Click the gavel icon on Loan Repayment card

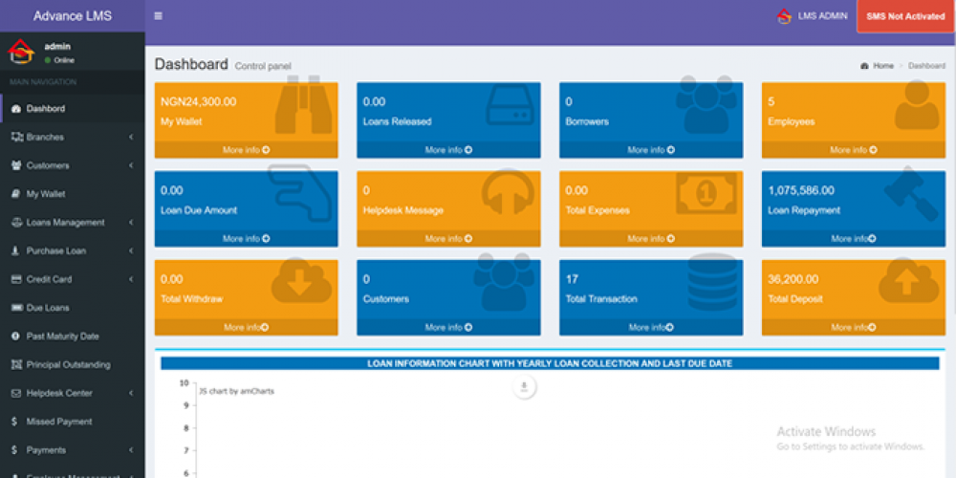pos(911,194)
